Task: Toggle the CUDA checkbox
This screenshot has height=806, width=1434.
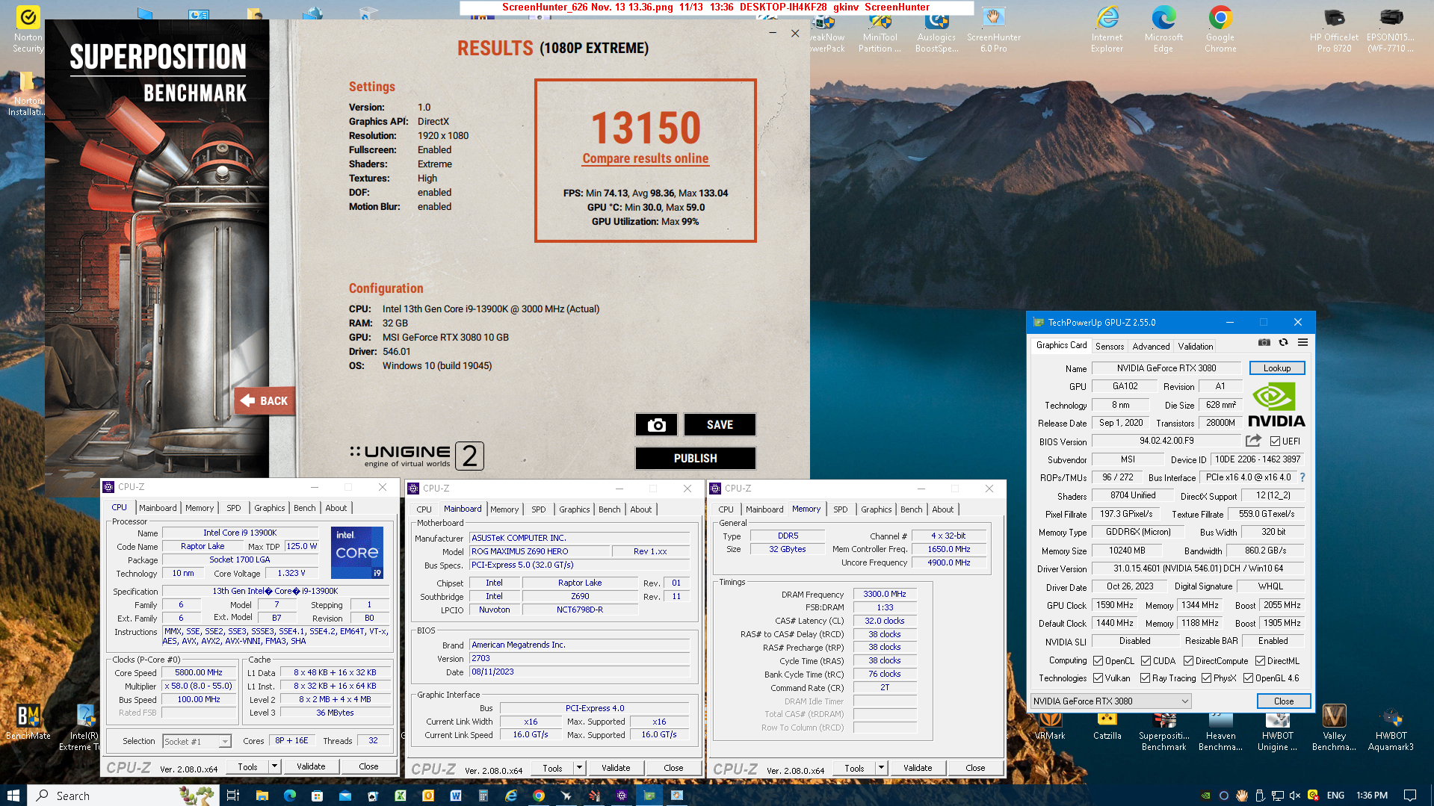Action: (x=1146, y=660)
